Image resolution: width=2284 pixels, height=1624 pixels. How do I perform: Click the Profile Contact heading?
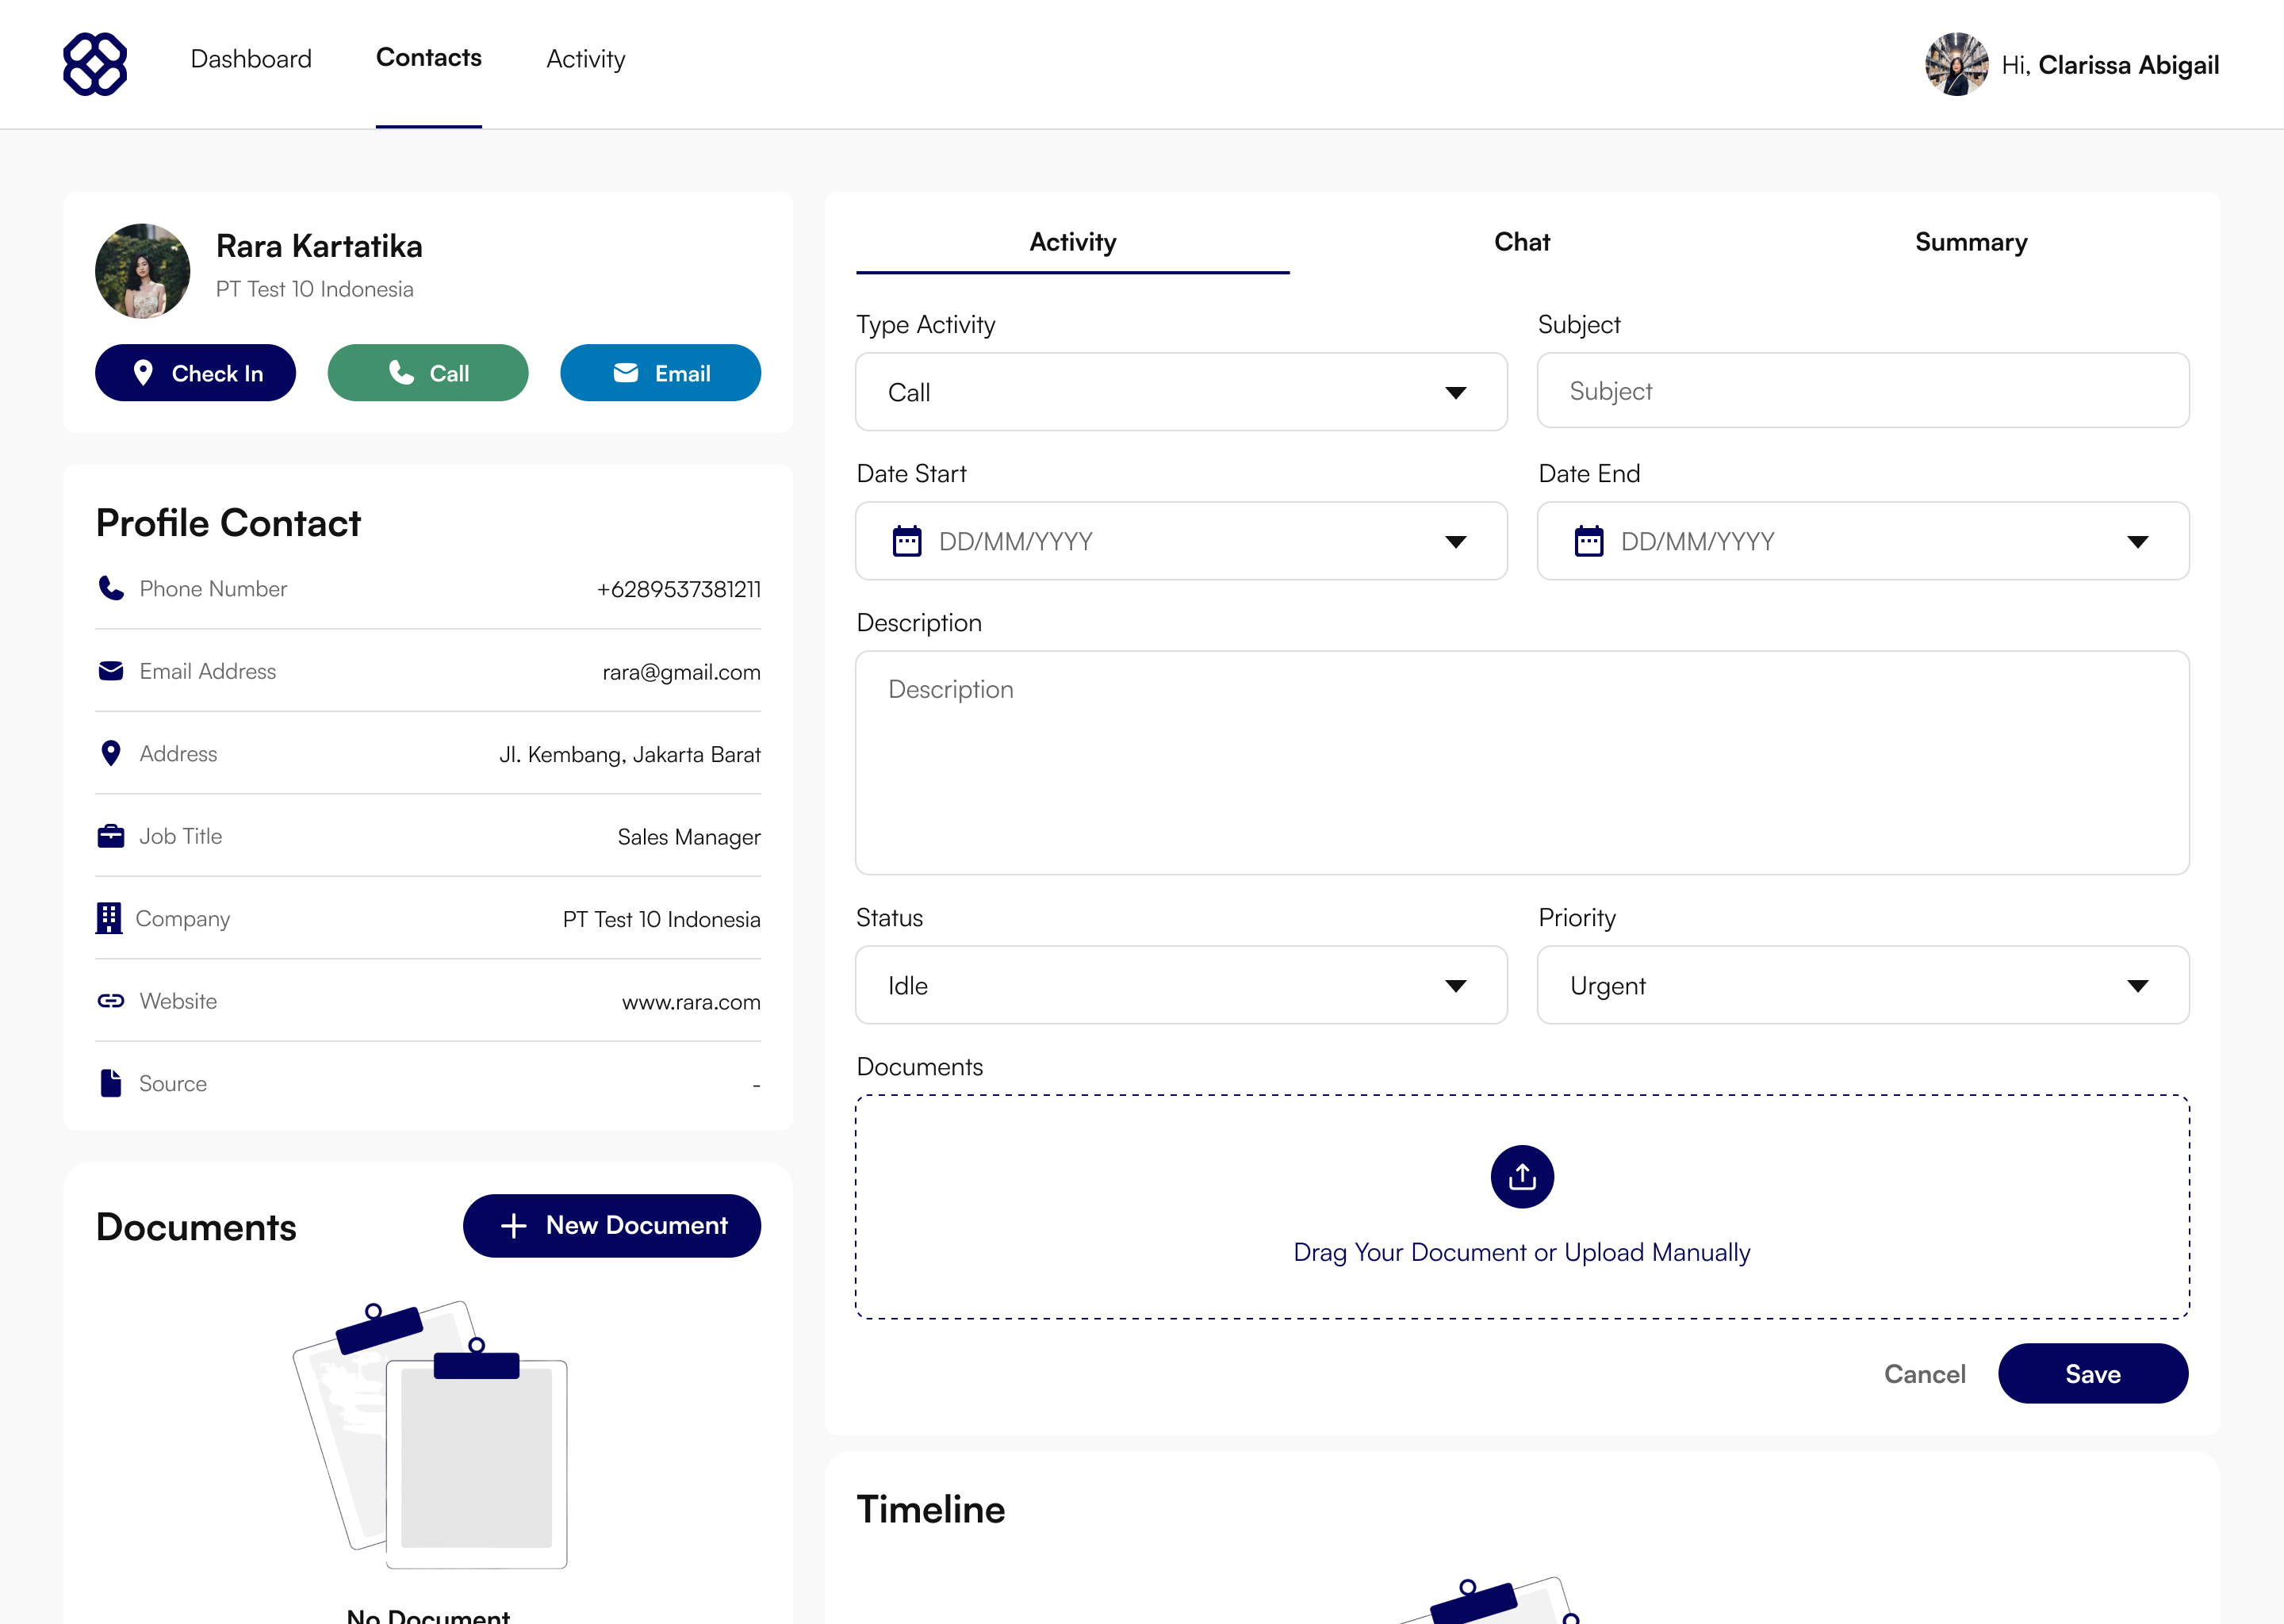(228, 523)
